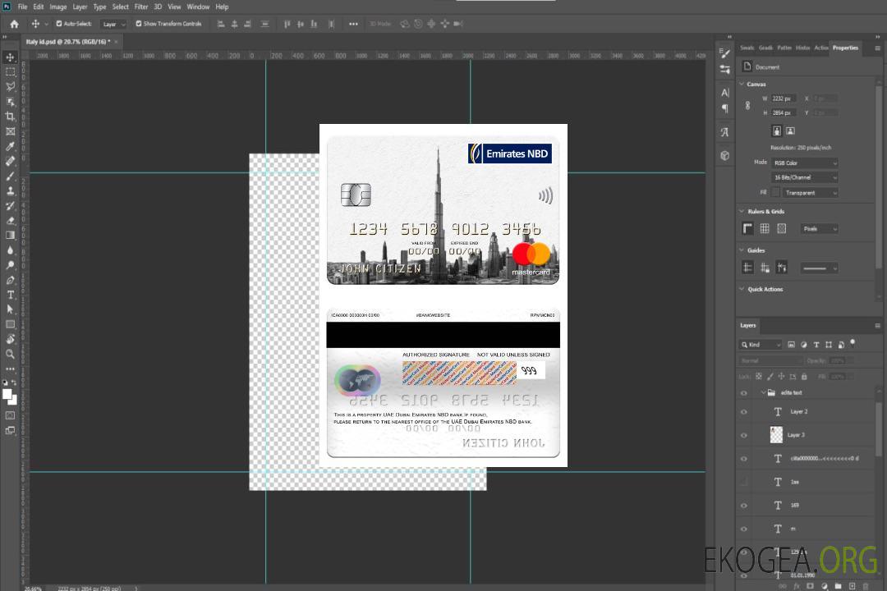
Task: Click the landscape orientation button
Action: point(790,131)
